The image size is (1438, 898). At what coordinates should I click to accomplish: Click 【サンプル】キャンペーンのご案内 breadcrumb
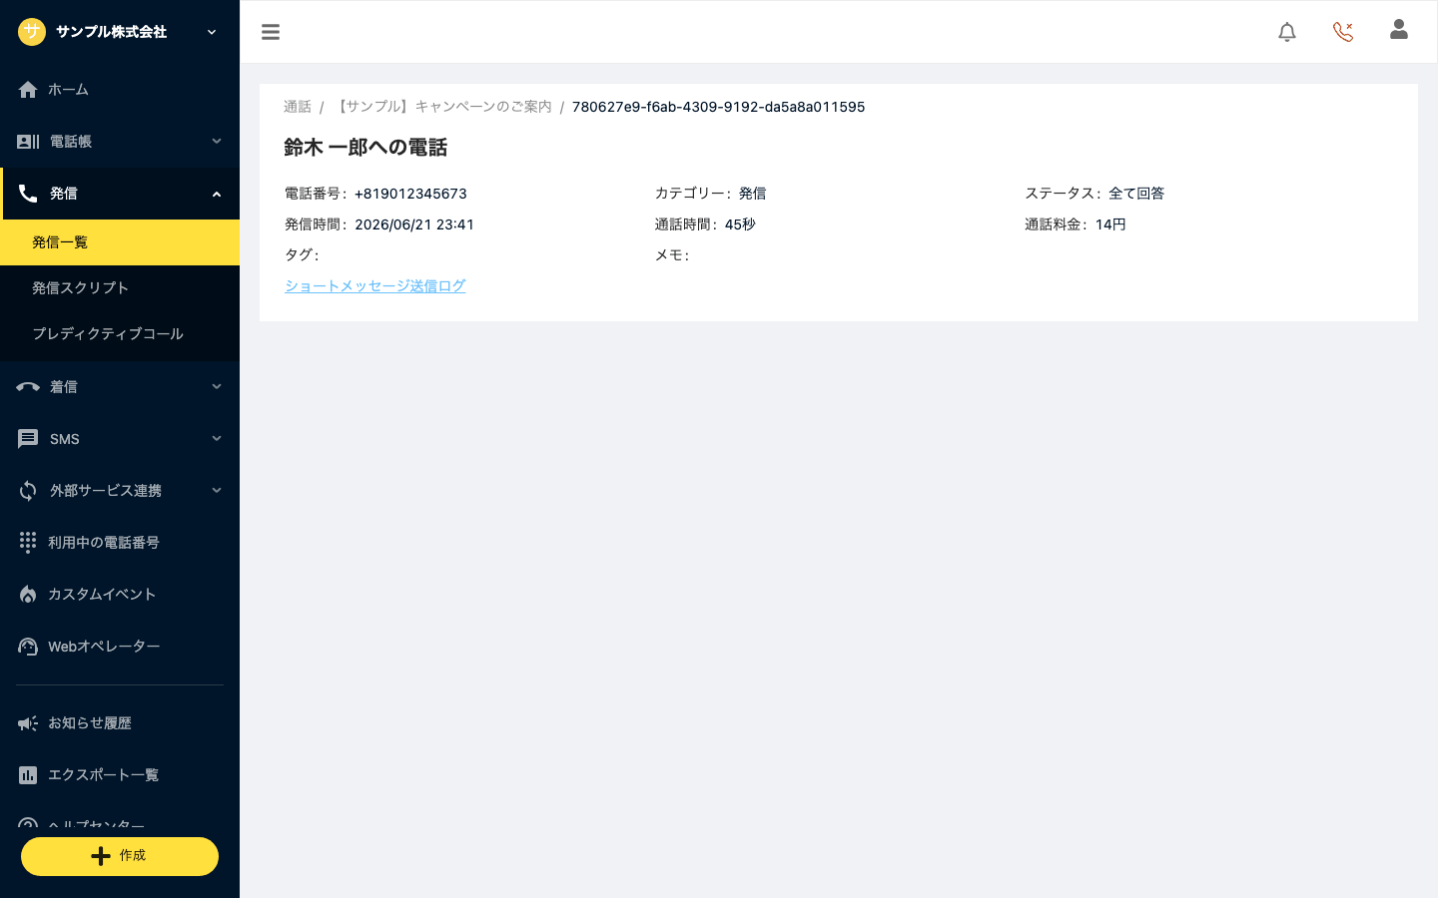pyautogui.click(x=442, y=107)
